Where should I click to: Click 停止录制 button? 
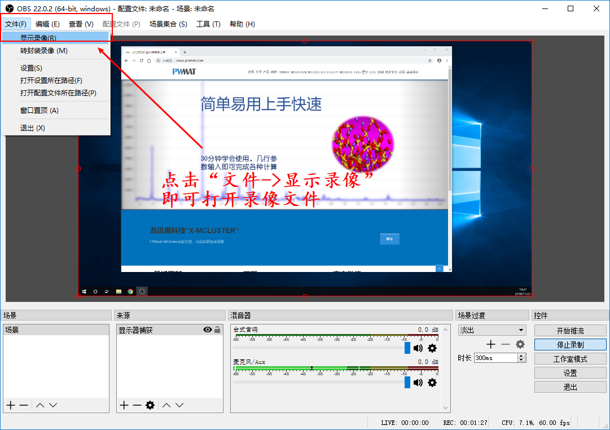tap(570, 345)
